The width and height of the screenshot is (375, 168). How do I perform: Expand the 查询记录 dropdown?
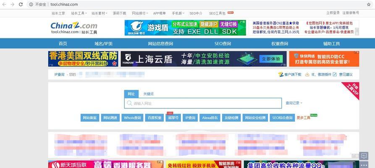[x=294, y=103]
